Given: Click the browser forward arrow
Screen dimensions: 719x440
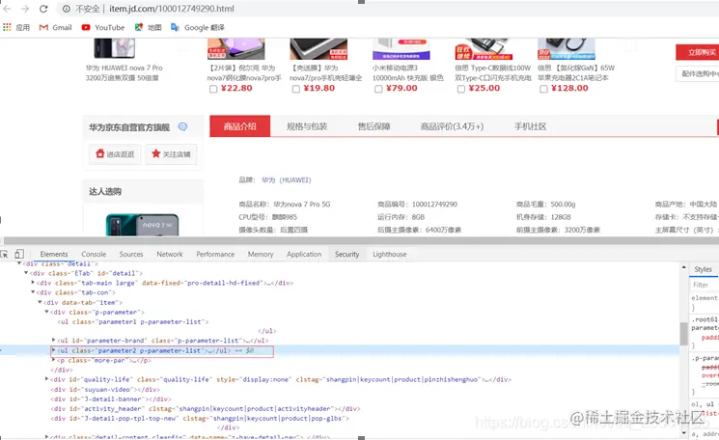Looking at the screenshot, I should [25, 9].
